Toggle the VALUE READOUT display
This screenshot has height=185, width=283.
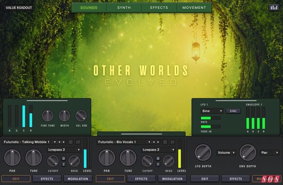[19, 8]
